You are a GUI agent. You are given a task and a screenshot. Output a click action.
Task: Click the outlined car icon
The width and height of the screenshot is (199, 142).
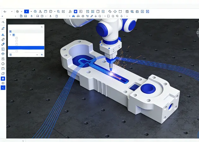point(78,16)
